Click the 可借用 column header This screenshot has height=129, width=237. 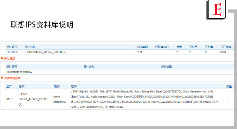tap(193, 47)
